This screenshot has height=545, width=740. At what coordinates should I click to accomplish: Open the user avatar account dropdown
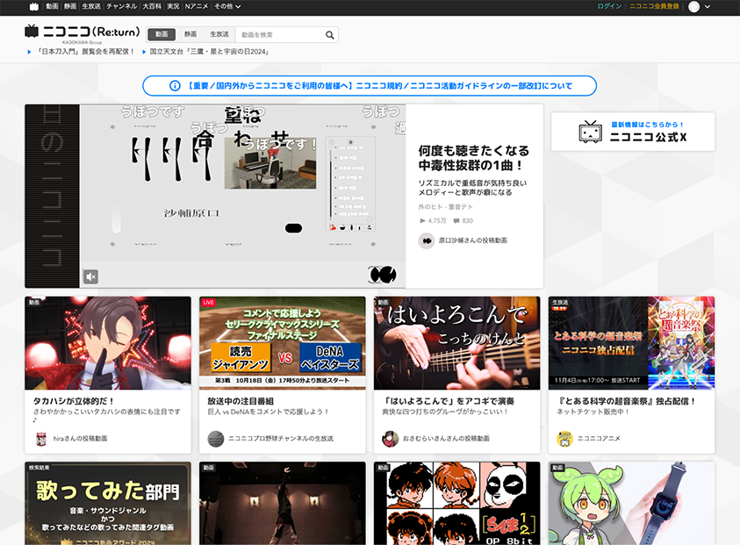(700, 6)
